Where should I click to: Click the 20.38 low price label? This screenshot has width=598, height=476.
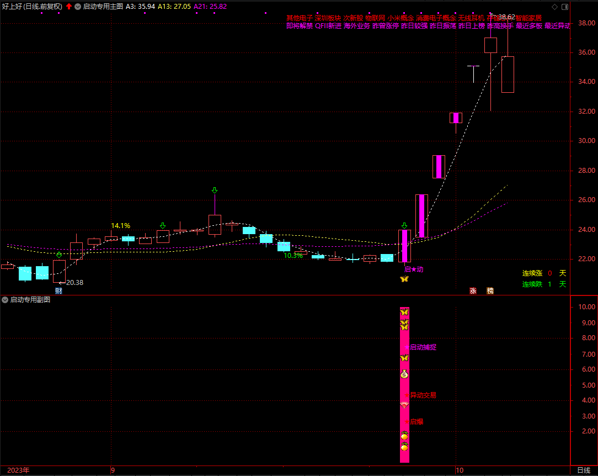click(75, 283)
